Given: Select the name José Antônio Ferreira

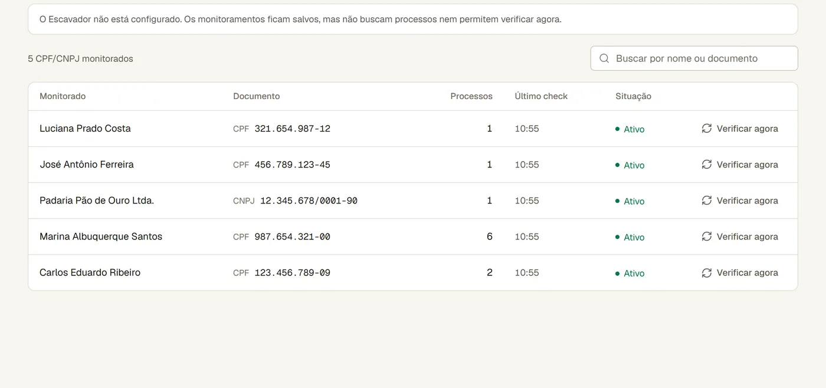Looking at the screenshot, I should tap(87, 165).
